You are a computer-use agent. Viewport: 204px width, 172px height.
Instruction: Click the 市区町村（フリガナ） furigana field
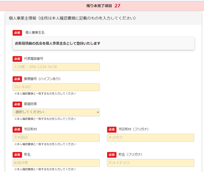click(x=150, y=138)
